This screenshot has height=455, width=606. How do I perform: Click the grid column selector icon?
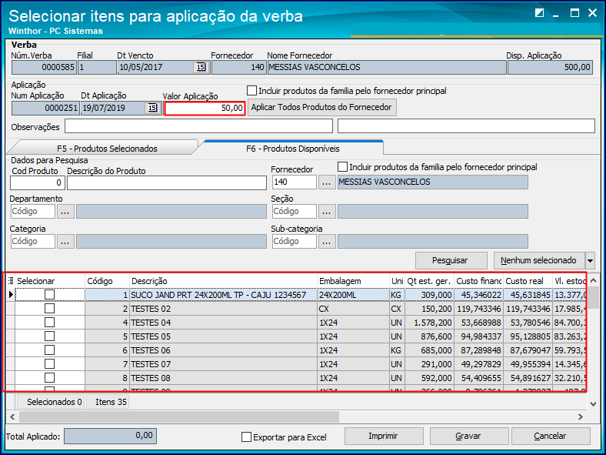coord(11,281)
